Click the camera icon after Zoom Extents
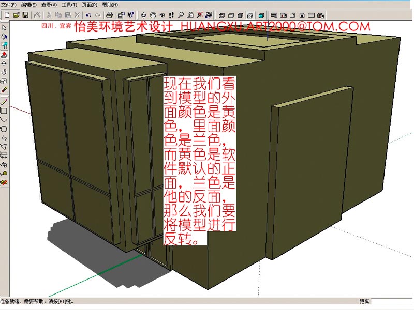 [x=209, y=15]
